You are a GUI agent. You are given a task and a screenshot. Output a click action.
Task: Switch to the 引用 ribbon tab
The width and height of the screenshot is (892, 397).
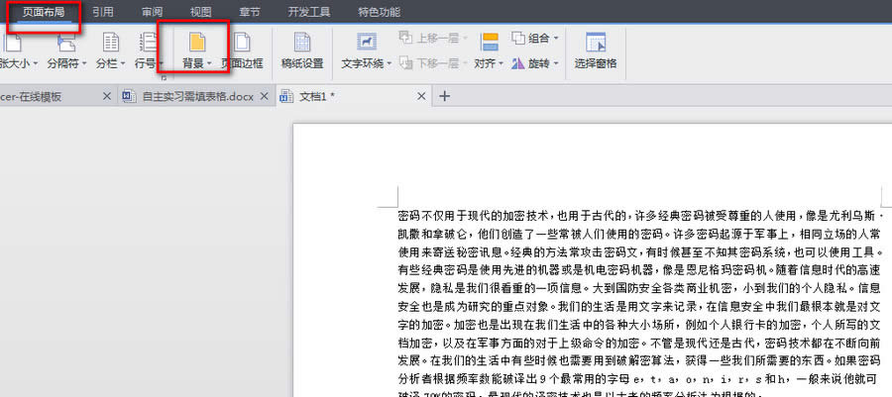coord(102,12)
